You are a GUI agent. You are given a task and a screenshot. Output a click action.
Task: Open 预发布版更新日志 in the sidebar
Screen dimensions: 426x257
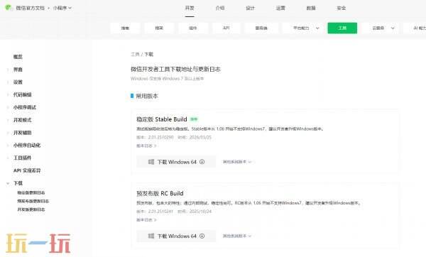coord(33,201)
